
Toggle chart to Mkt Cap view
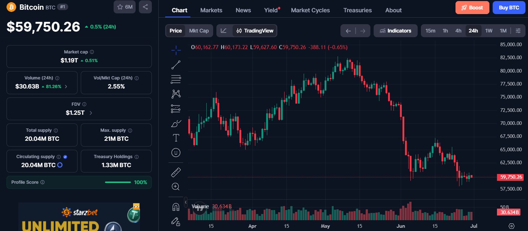(199, 31)
